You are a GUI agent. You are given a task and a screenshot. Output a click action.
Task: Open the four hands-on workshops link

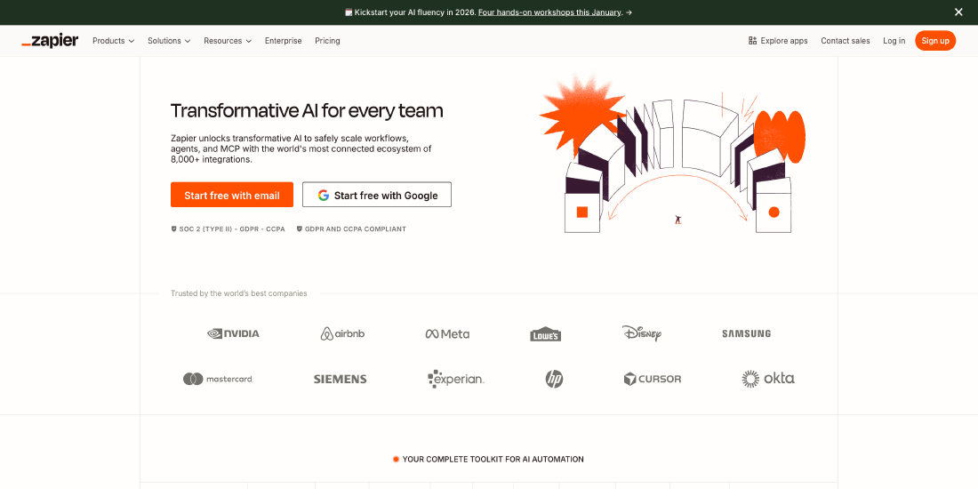pos(549,12)
